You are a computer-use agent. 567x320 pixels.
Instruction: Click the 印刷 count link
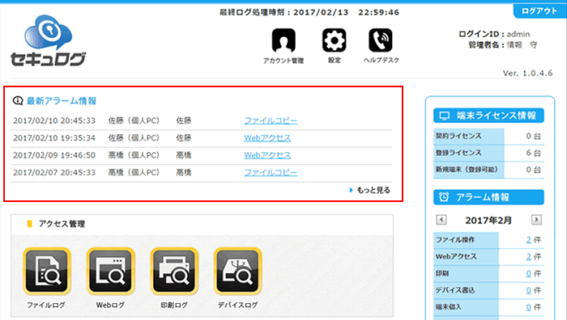pos(529,273)
